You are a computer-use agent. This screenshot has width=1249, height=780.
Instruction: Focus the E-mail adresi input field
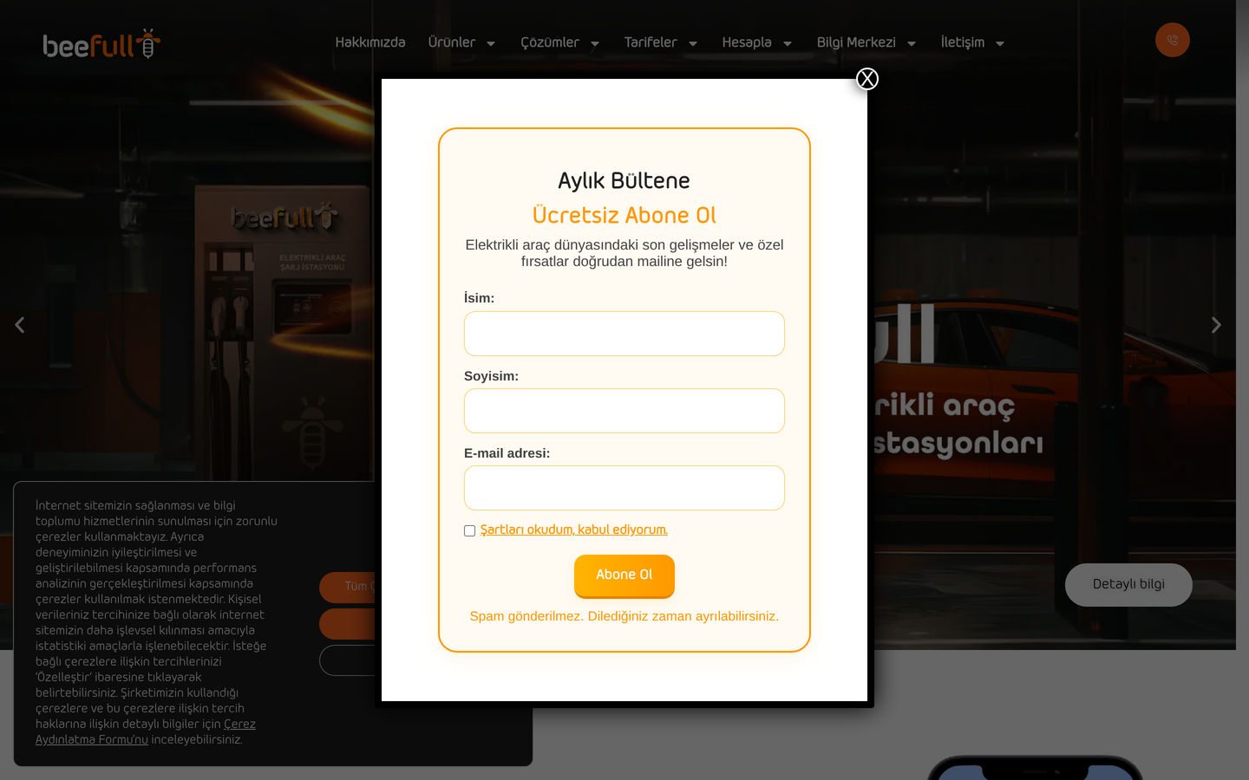point(624,488)
